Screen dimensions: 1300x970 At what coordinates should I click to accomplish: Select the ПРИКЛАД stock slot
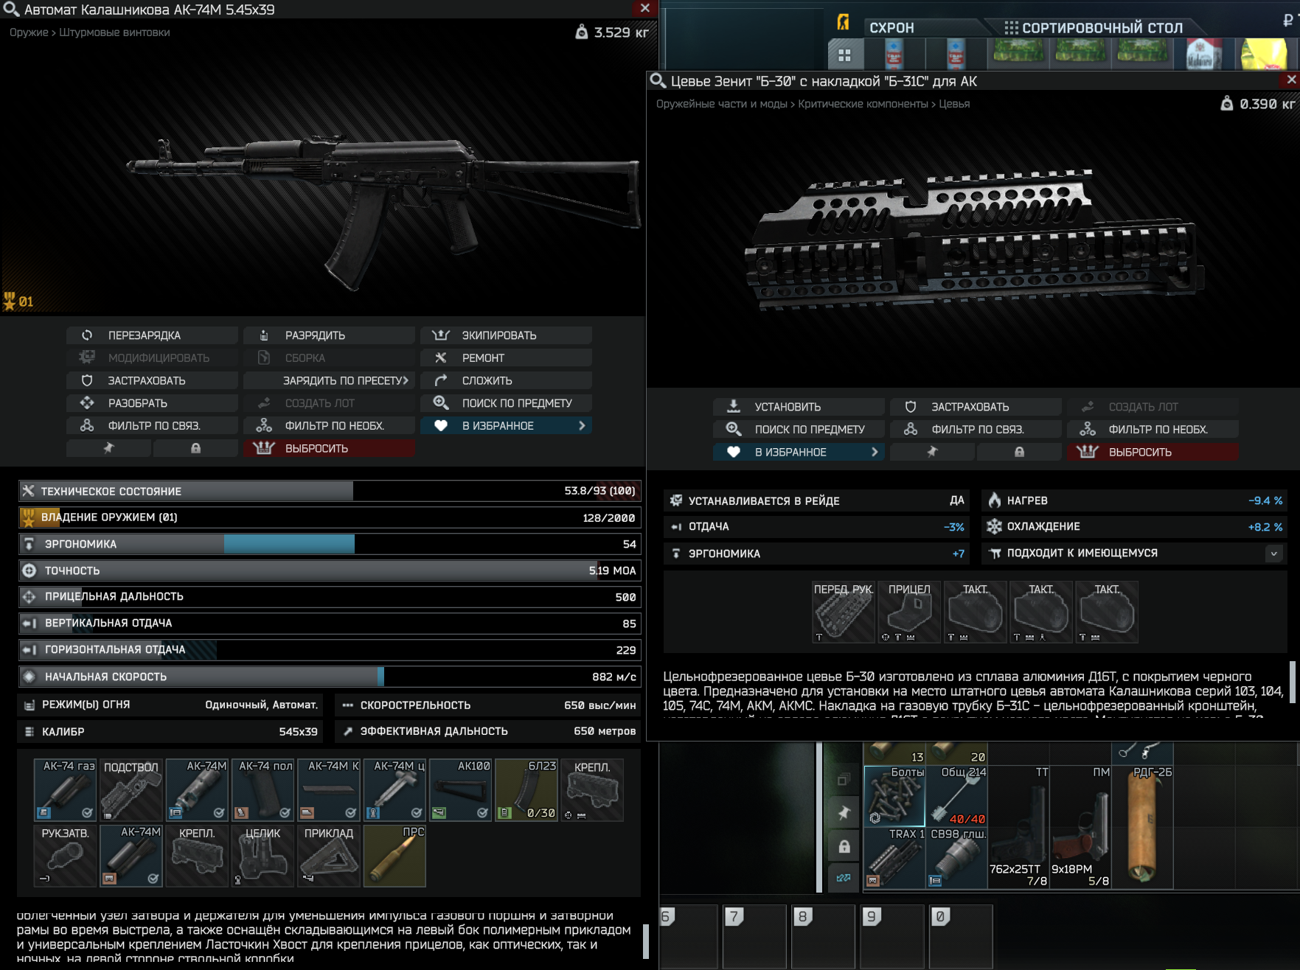click(329, 855)
